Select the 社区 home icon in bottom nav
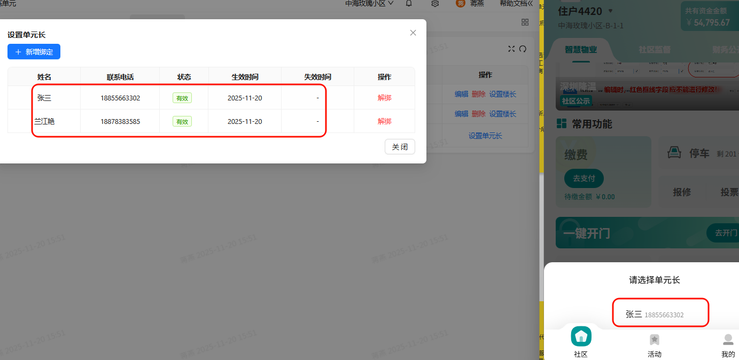The width and height of the screenshot is (739, 360). pos(581,336)
